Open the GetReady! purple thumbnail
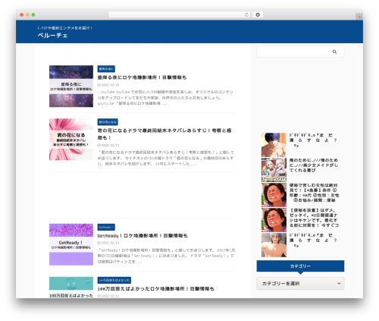Image resolution: width=379 pixels, height=321 pixels. coord(71,244)
